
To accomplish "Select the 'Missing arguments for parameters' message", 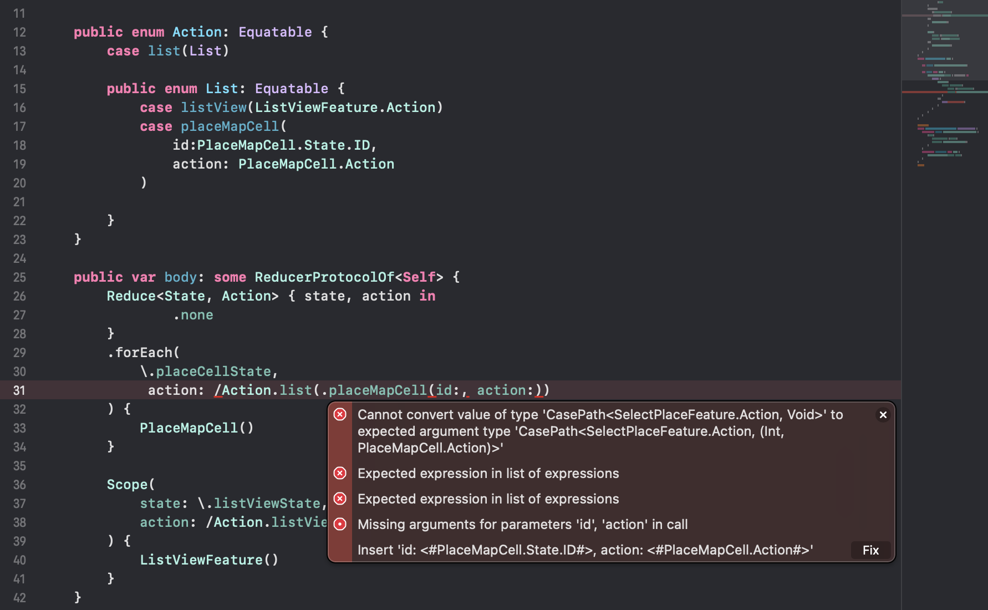I will tap(522, 525).
